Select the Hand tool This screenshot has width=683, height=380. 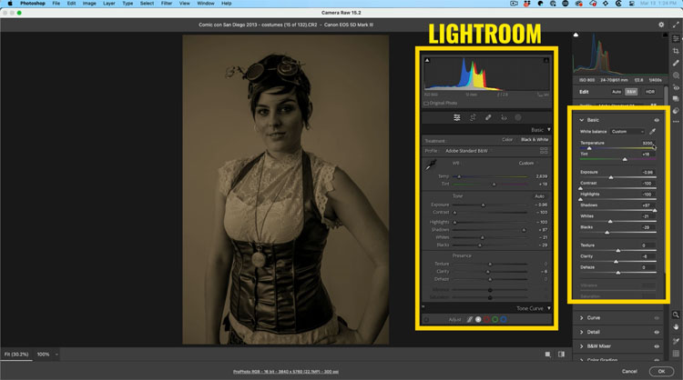(x=676, y=326)
